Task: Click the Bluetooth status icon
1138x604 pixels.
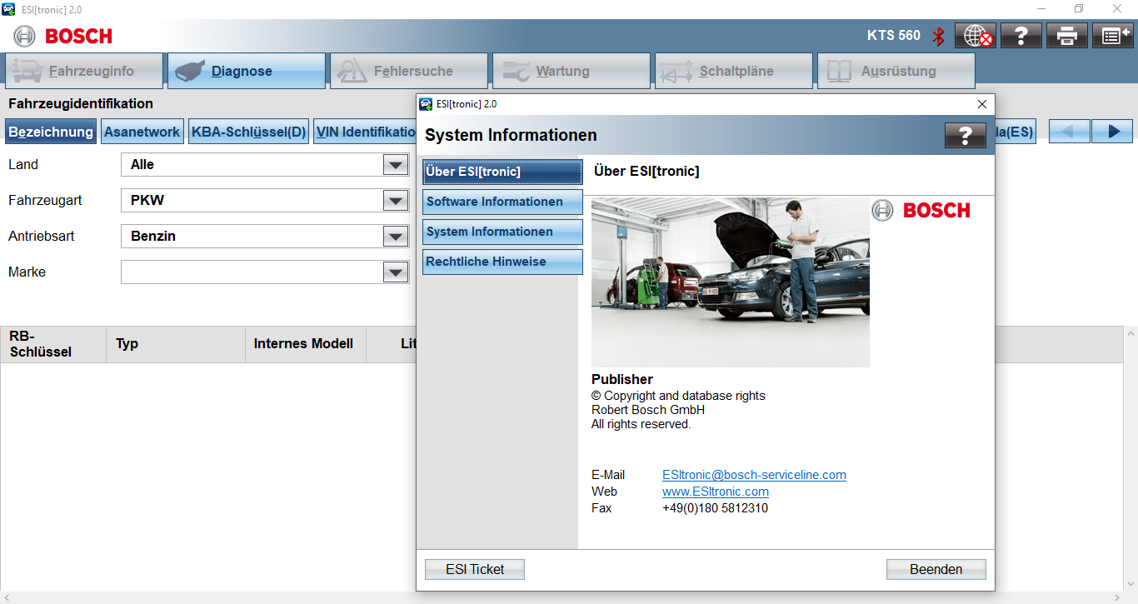Action: [x=938, y=36]
